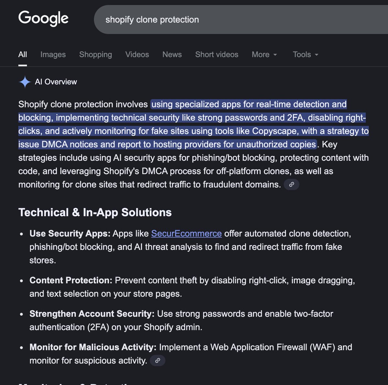Click the AI Overview label
Screen dimensions: 388x385
(56, 82)
